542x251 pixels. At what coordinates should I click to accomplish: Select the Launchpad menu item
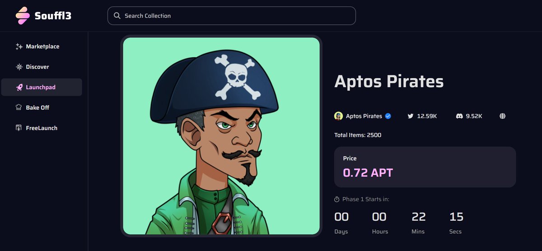click(x=42, y=87)
